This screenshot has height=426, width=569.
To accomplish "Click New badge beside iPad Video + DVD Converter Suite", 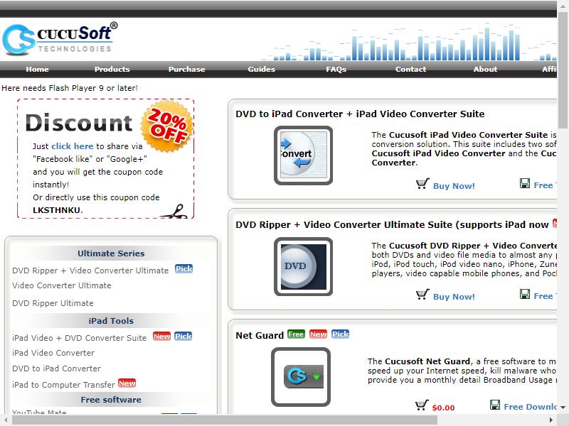I will click(x=162, y=336).
